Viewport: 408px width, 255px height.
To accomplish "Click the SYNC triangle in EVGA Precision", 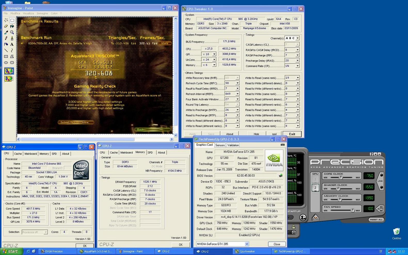I will coord(315,218).
